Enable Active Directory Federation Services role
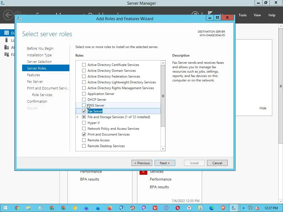The width and height of the screenshot is (283, 212). click(84, 76)
